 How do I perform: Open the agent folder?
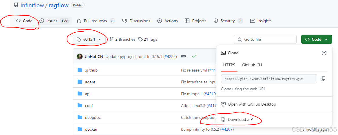pyautogui.click(x=90, y=82)
